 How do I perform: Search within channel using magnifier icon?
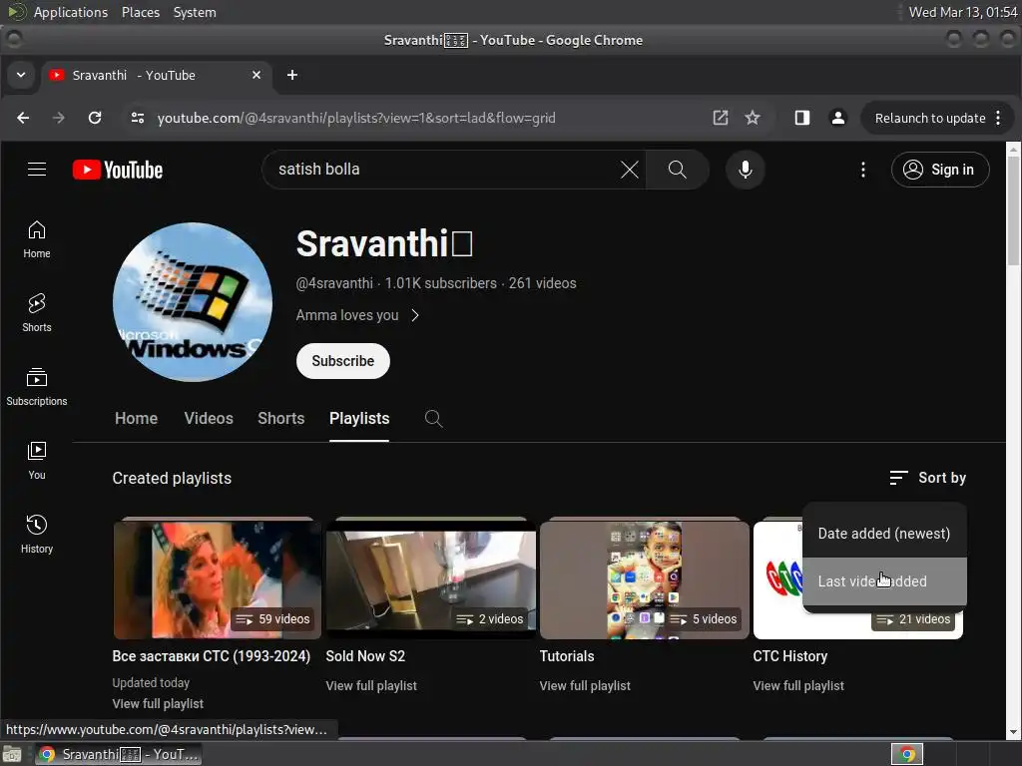(x=433, y=418)
